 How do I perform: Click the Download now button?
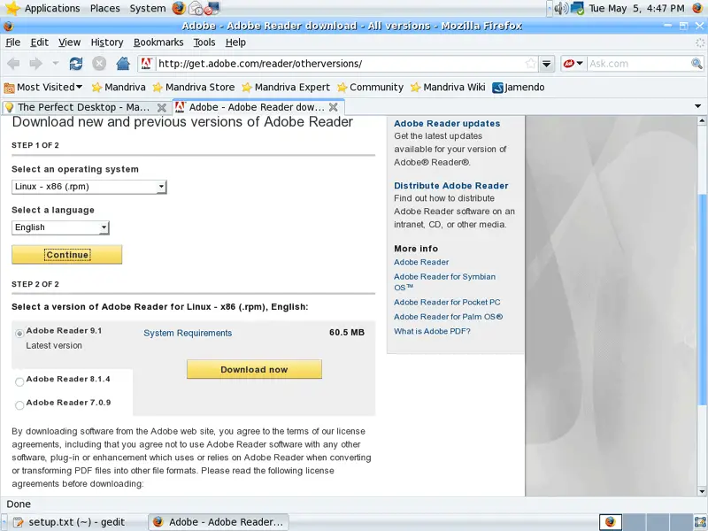click(x=254, y=369)
